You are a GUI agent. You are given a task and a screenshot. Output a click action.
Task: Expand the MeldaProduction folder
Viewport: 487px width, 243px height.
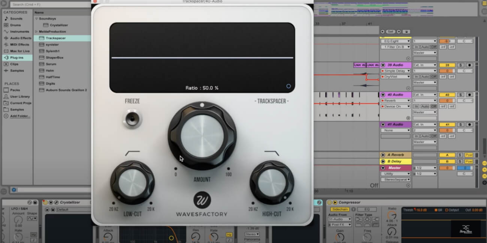click(36, 32)
